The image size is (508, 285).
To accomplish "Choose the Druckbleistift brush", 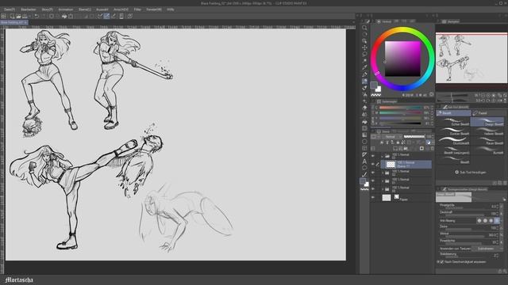I will click(x=453, y=141).
